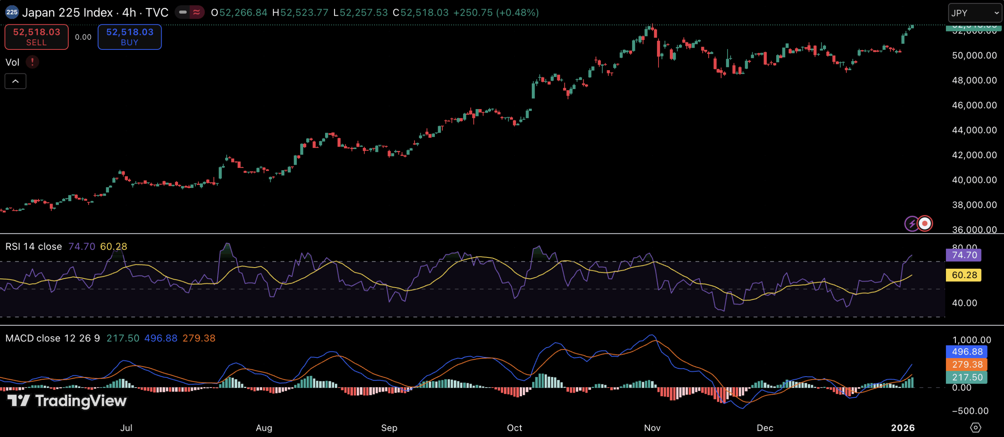Click the SELL 52,518.03 button
1004x437 pixels.
point(36,37)
